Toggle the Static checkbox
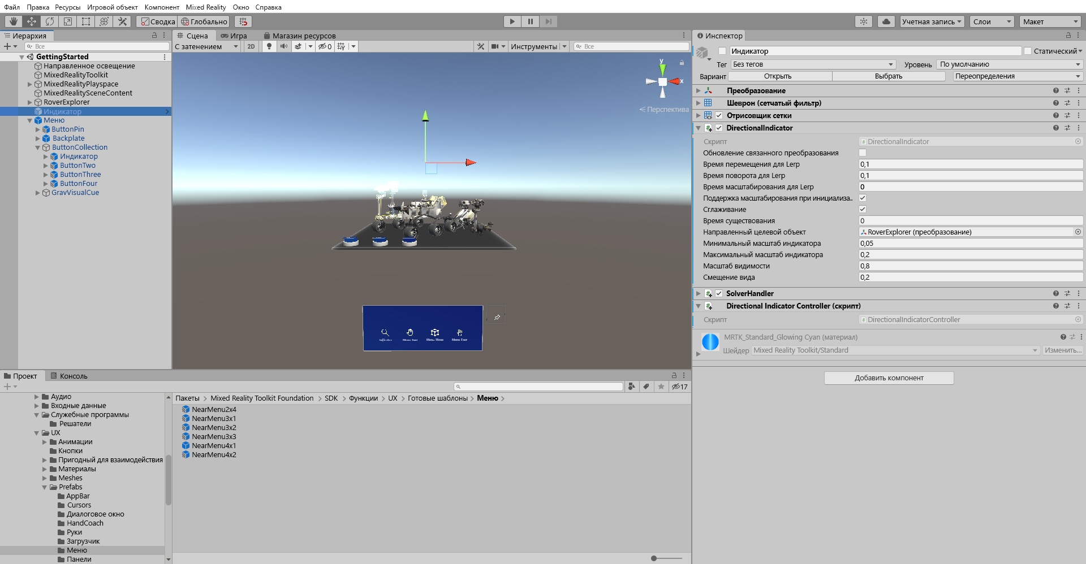This screenshot has width=1086, height=564. [x=1028, y=51]
